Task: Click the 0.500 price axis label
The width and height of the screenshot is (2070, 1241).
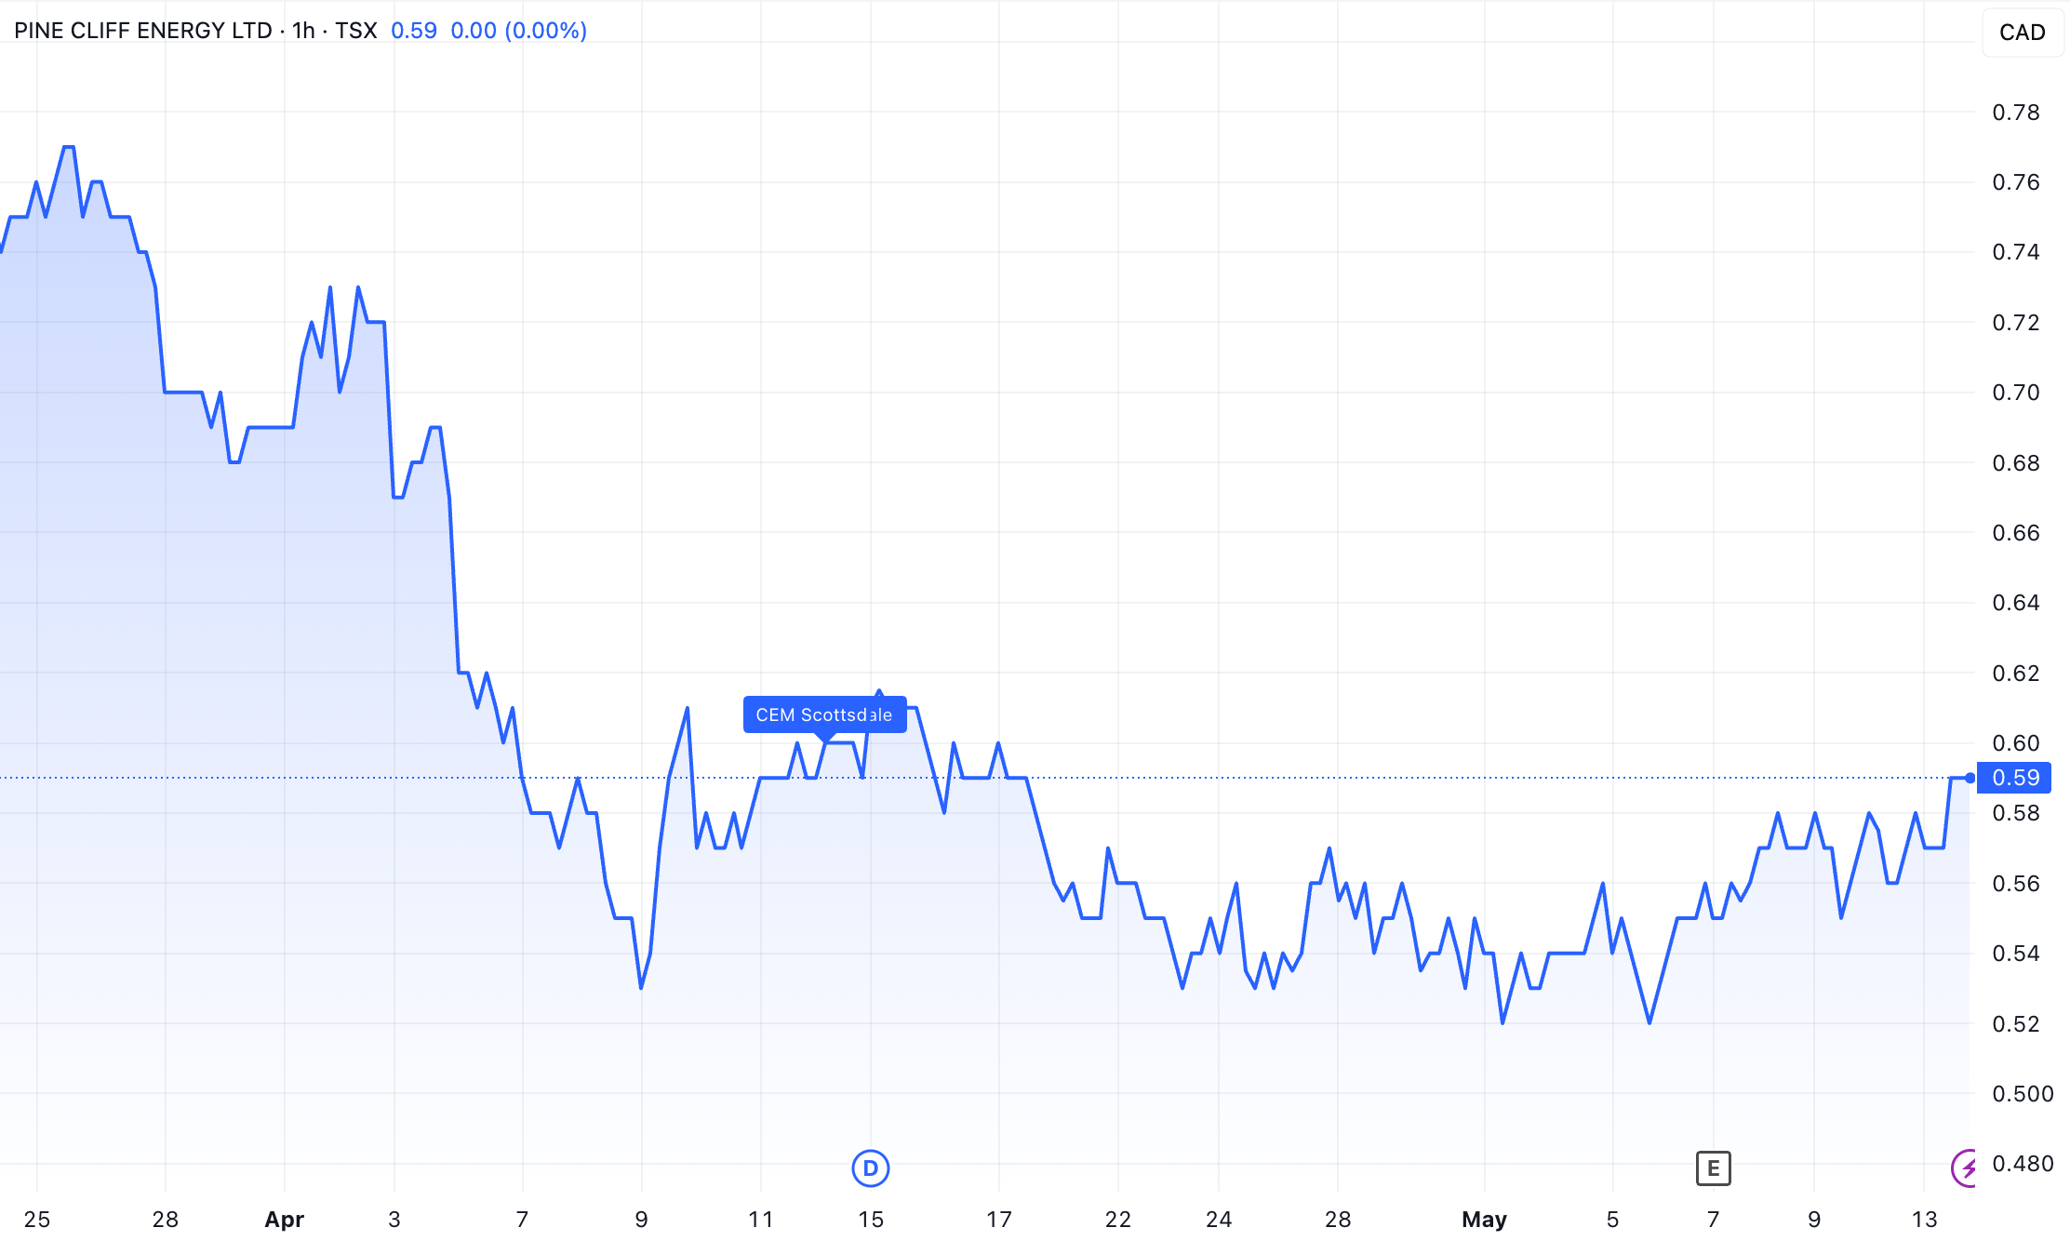Action: 2022,1094
